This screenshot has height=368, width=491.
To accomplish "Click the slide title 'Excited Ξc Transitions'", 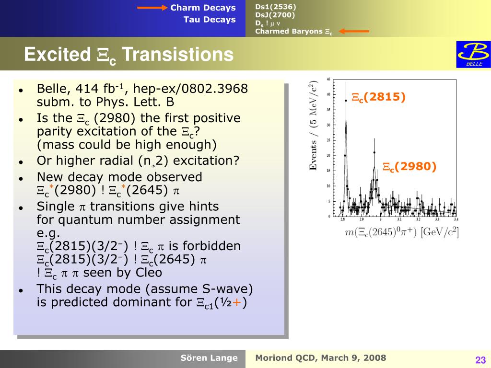I will point(129,55).
